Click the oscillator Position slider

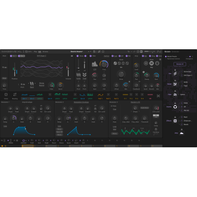pyautogui.click(x=15, y=70)
